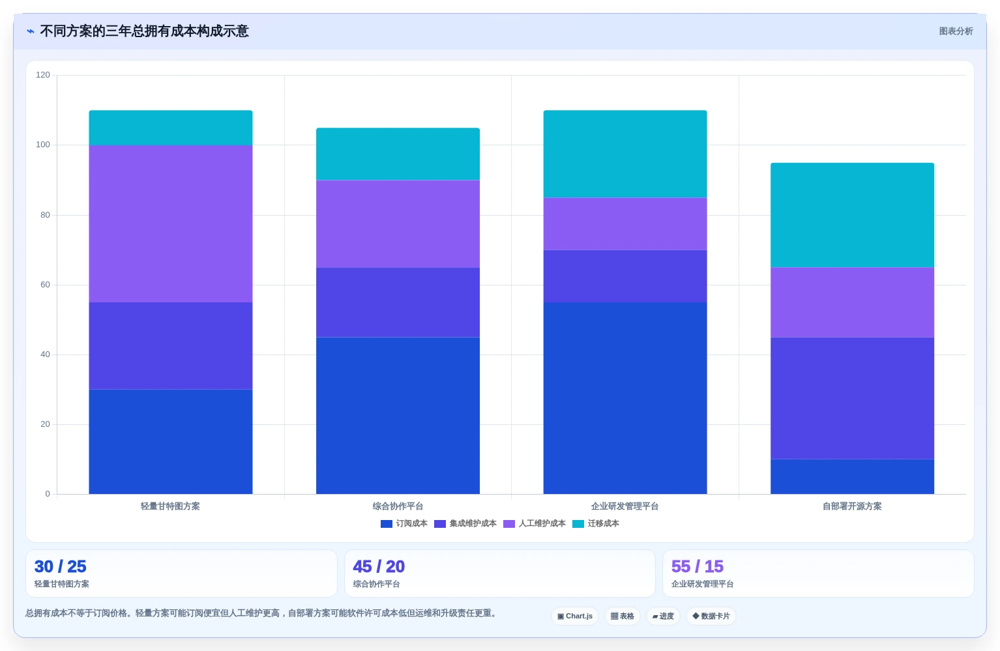Toggle the 订阅成本 legend swatch
This screenshot has height=651, width=1000.
pyautogui.click(x=387, y=524)
